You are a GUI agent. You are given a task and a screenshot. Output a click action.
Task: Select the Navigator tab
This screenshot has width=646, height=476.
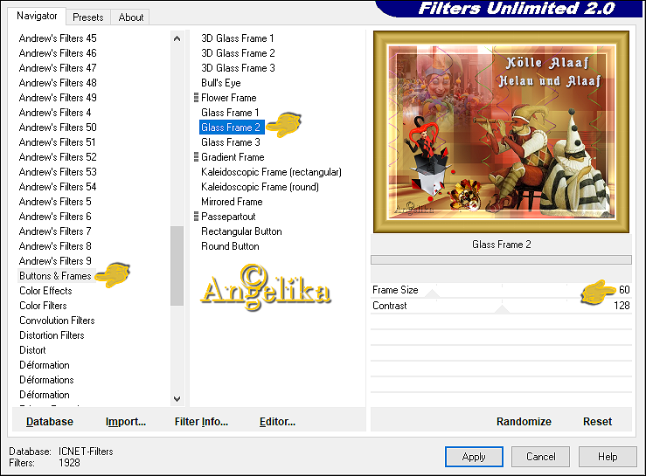(x=37, y=16)
